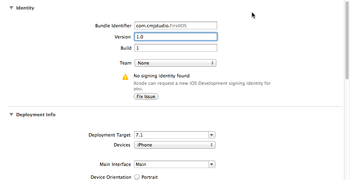Click the Bundle Identifier text field
Screen dimensions: 350x180
175,26
